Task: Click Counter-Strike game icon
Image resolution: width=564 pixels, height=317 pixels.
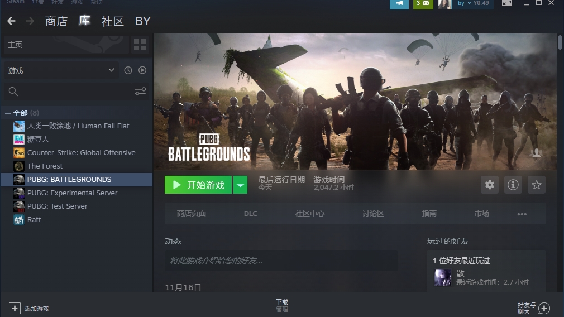Action: (x=18, y=153)
